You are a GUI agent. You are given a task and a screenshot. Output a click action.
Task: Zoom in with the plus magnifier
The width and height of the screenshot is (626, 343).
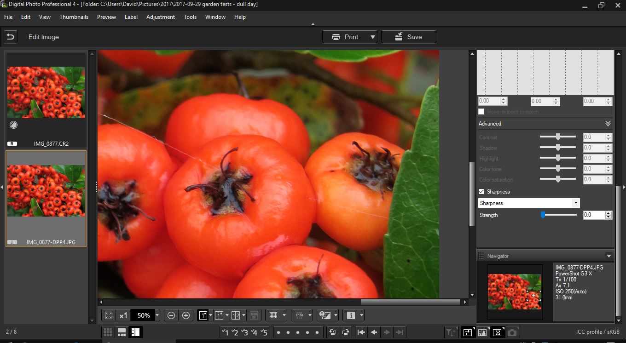[x=186, y=315]
